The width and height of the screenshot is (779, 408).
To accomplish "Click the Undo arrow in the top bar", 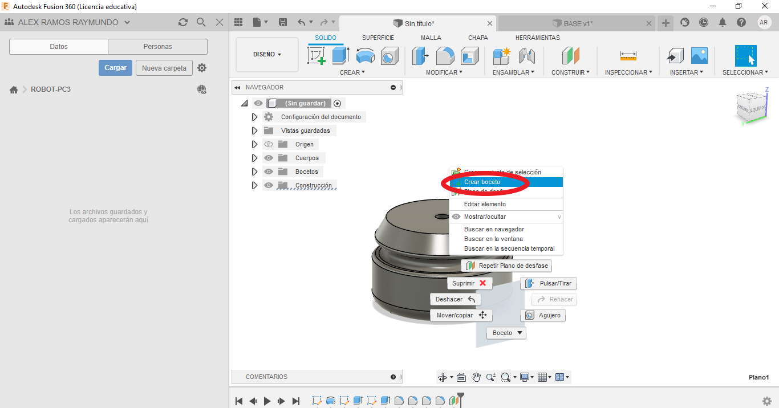I will point(302,22).
